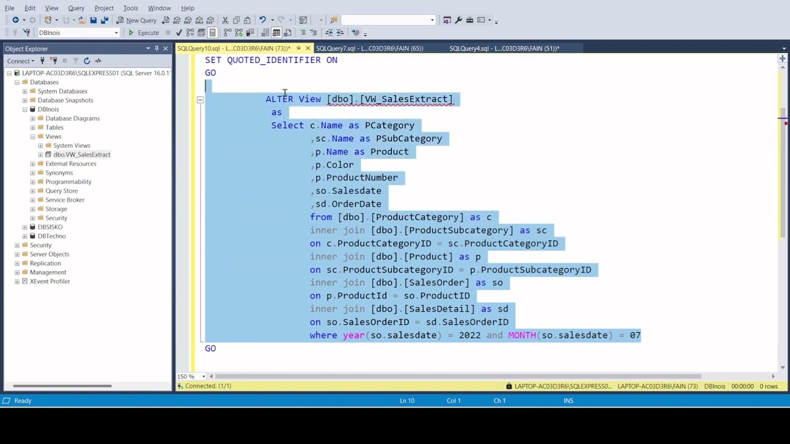The height and width of the screenshot is (444, 790).
Task: Collapse the Views node
Action: (x=33, y=136)
